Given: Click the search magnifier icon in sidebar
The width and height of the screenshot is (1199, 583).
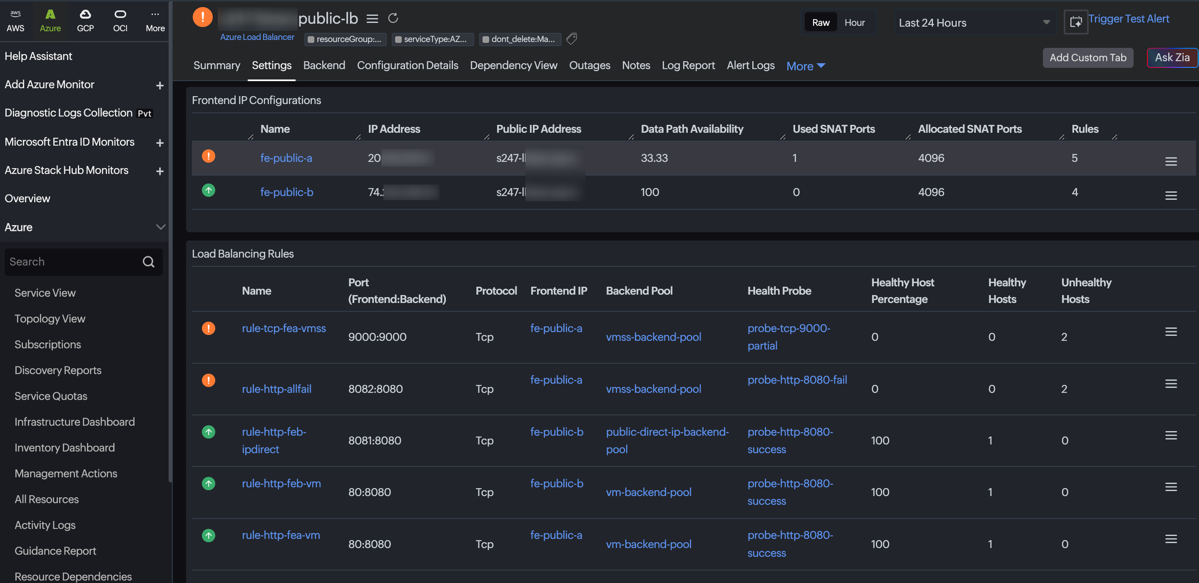Looking at the screenshot, I should coord(149,262).
